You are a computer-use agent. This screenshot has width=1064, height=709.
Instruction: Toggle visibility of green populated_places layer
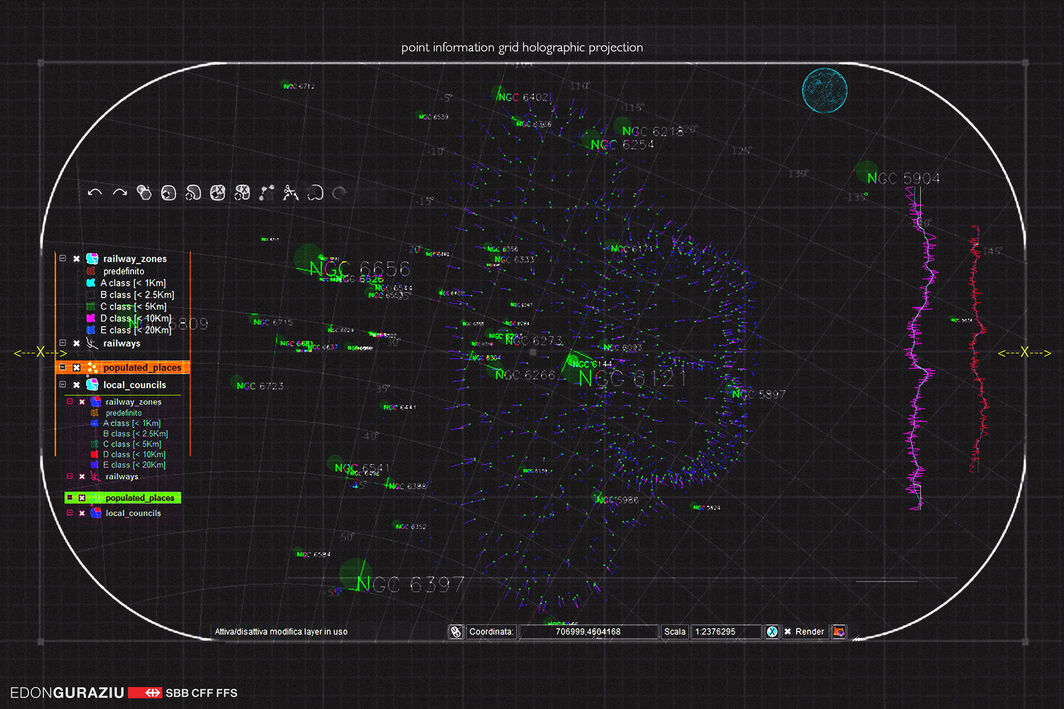81,498
